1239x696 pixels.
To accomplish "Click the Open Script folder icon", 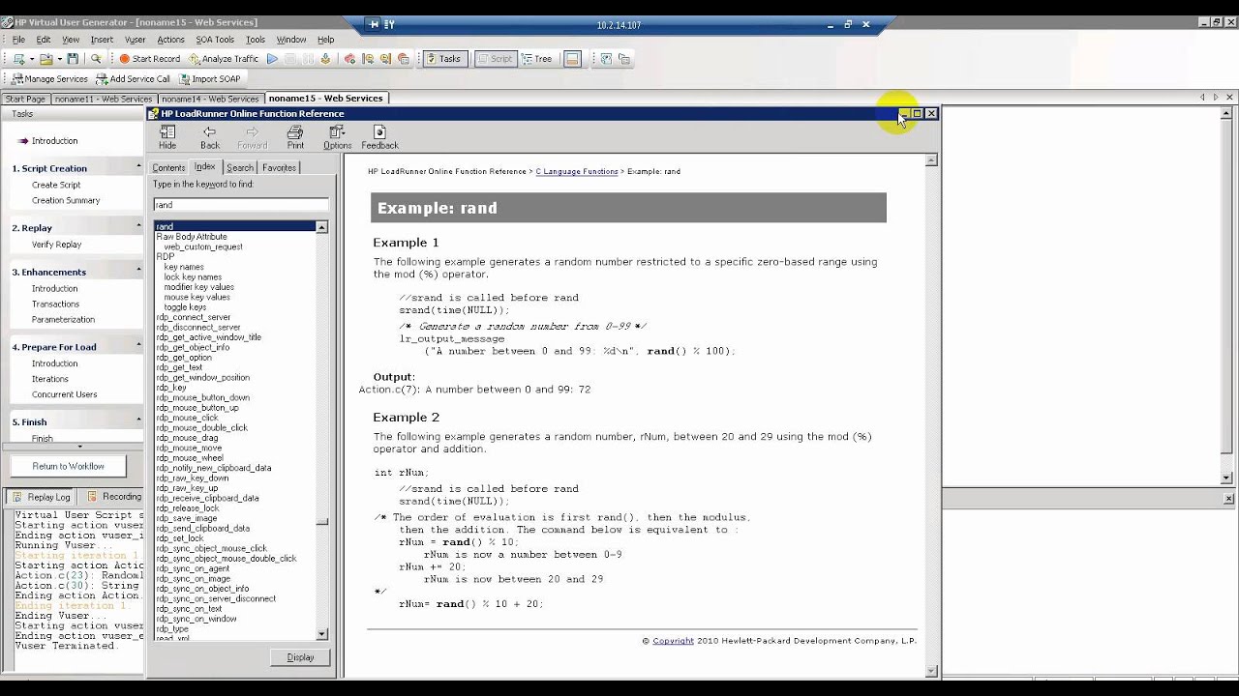I will point(45,59).
